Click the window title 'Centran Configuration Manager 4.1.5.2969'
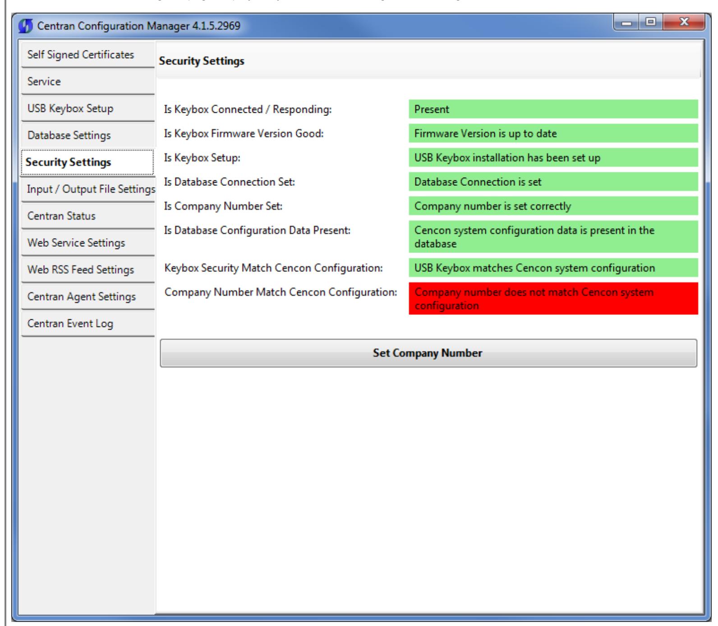Viewport: 718px width, 626px height. [139, 26]
